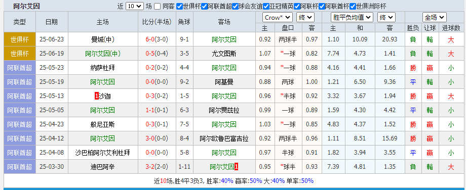Toggle the 同客 checkbox
466x190 pixels.
158,6
